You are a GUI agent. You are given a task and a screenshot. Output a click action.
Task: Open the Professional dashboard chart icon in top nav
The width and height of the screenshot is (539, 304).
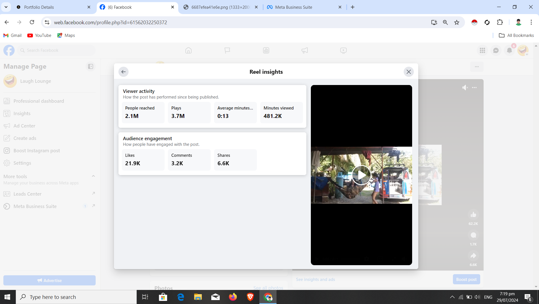266,50
